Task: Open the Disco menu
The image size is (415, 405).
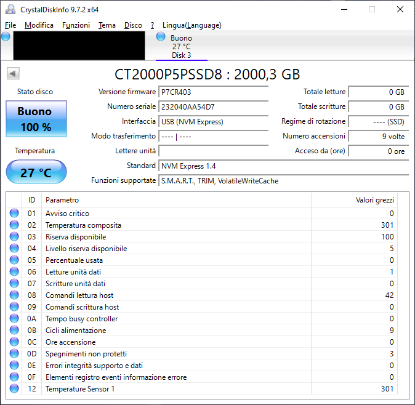Action: [x=133, y=25]
